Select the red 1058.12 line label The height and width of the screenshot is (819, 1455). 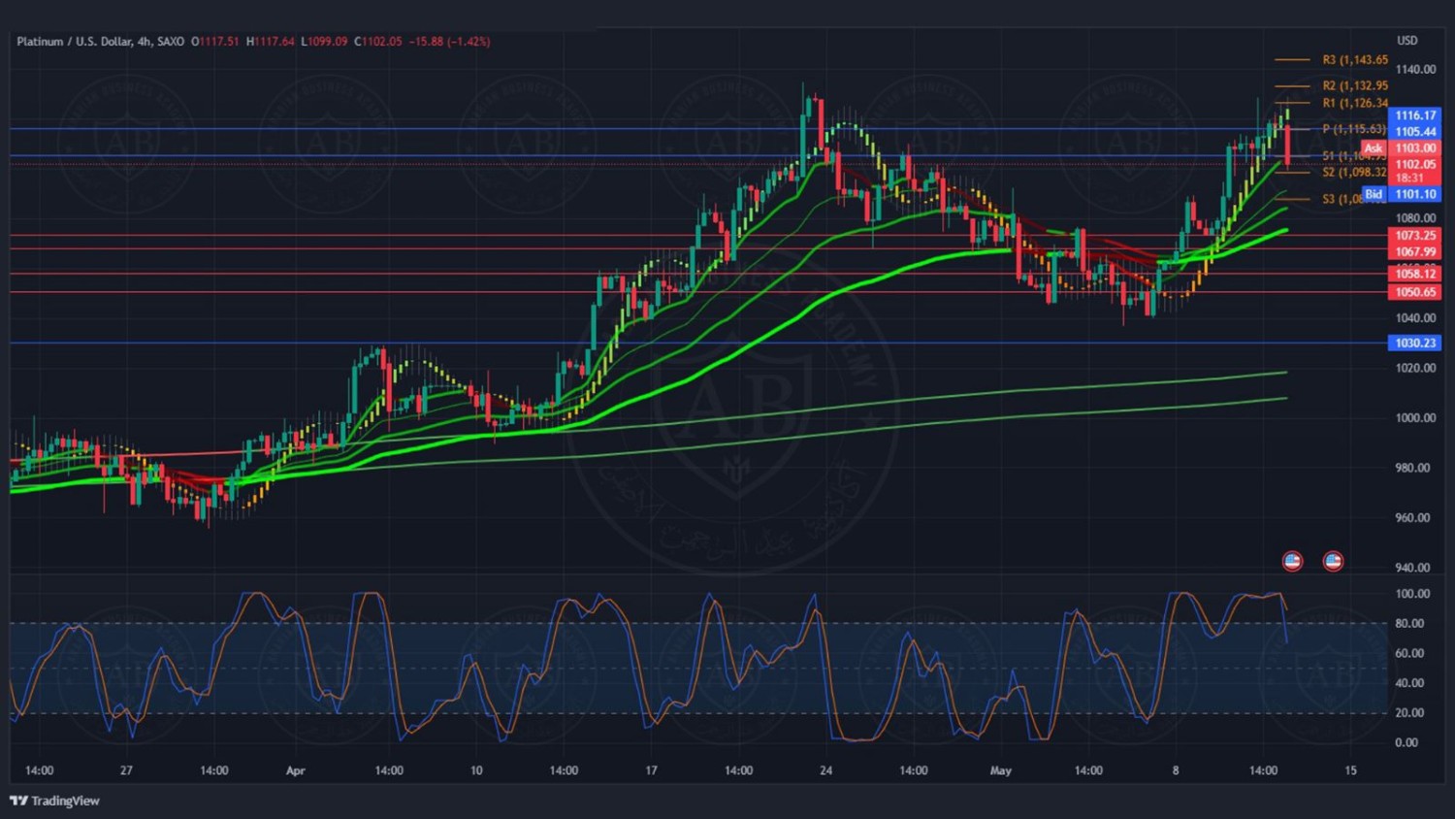click(1415, 275)
